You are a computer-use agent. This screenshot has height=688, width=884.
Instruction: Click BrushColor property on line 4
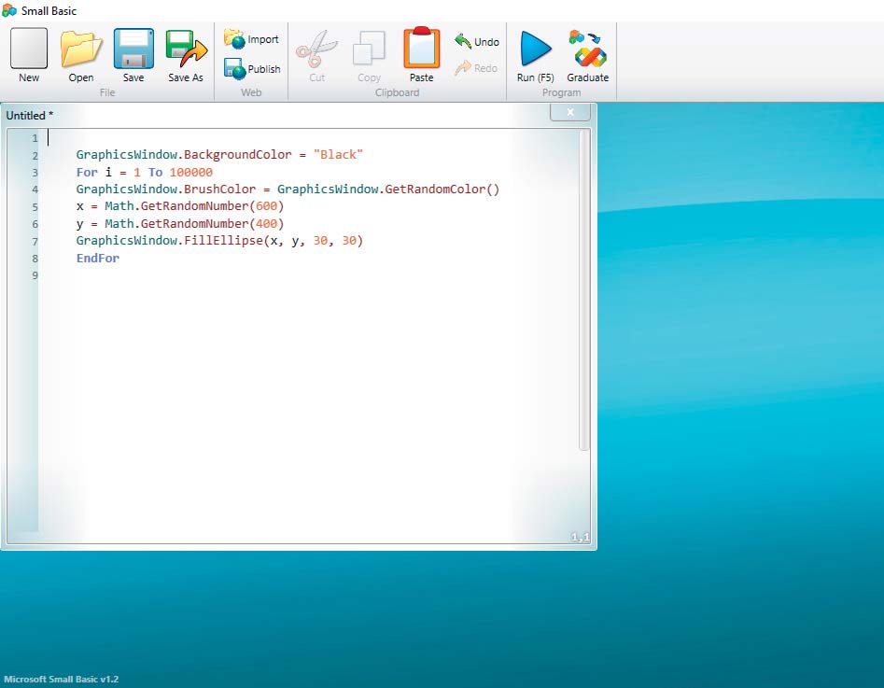pos(220,189)
